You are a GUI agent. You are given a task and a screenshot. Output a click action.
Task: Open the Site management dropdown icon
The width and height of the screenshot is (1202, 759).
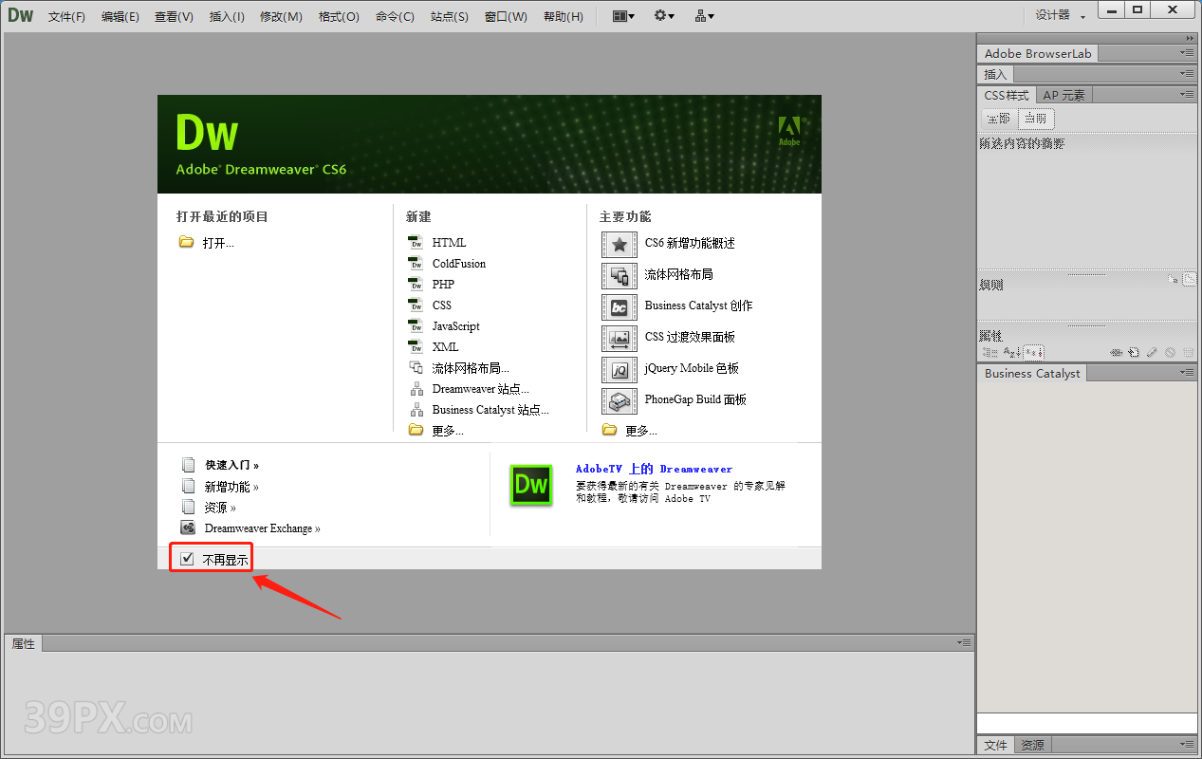coord(704,16)
